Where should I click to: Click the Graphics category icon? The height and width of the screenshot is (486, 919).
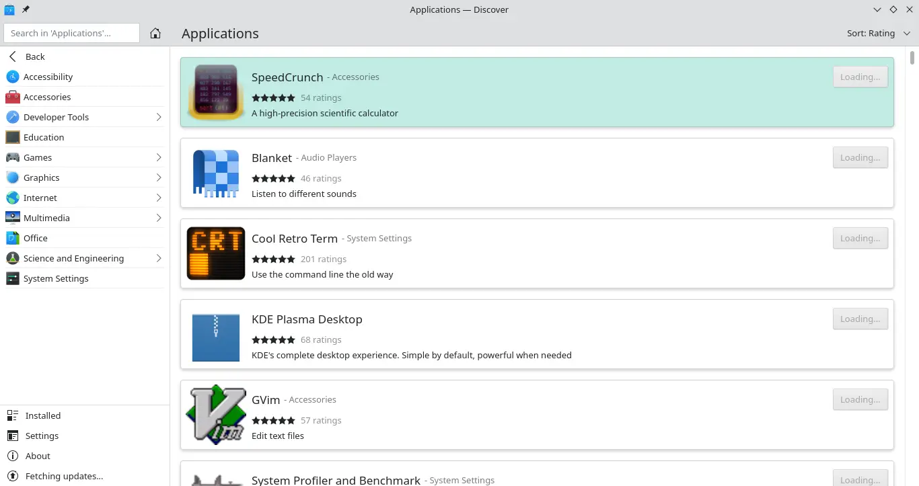[x=13, y=177]
